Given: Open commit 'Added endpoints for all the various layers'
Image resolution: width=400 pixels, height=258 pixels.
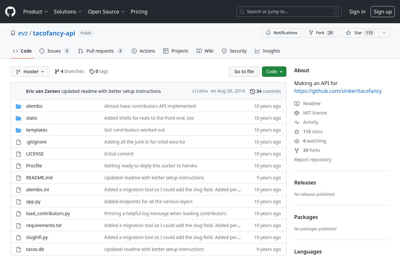Looking at the screenshot, I should (148, 202).
